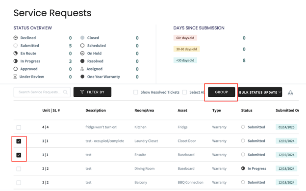The image size is (306, 191).
Task: Click the Declined status icon
Action: (15, 38)
